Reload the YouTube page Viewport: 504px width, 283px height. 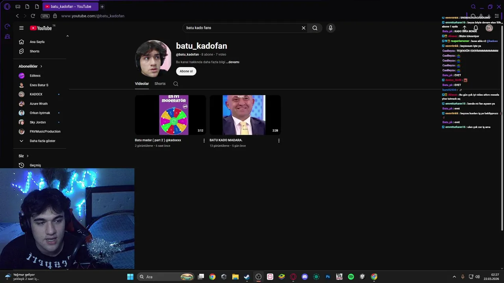pyautogui.click(x=33, y=16)
